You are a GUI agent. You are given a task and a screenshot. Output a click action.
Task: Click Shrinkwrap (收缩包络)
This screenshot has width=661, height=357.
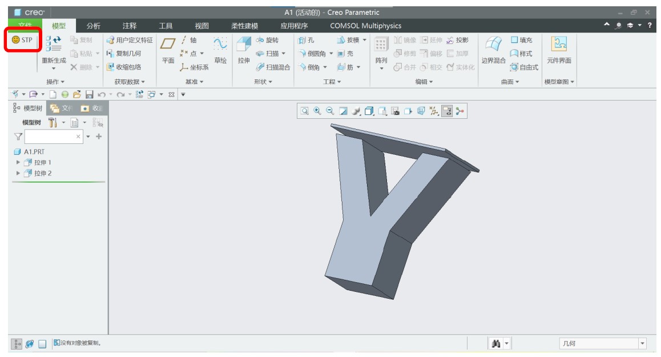pos(123,67)
